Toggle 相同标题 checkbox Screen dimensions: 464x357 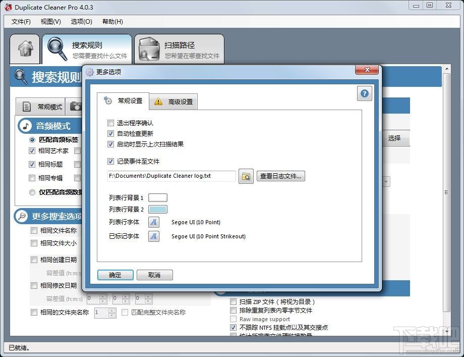click(x=32, y=164)
